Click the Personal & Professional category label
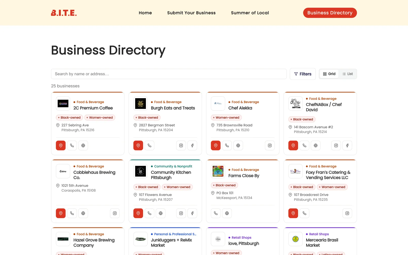 click(x=175, y=234)
